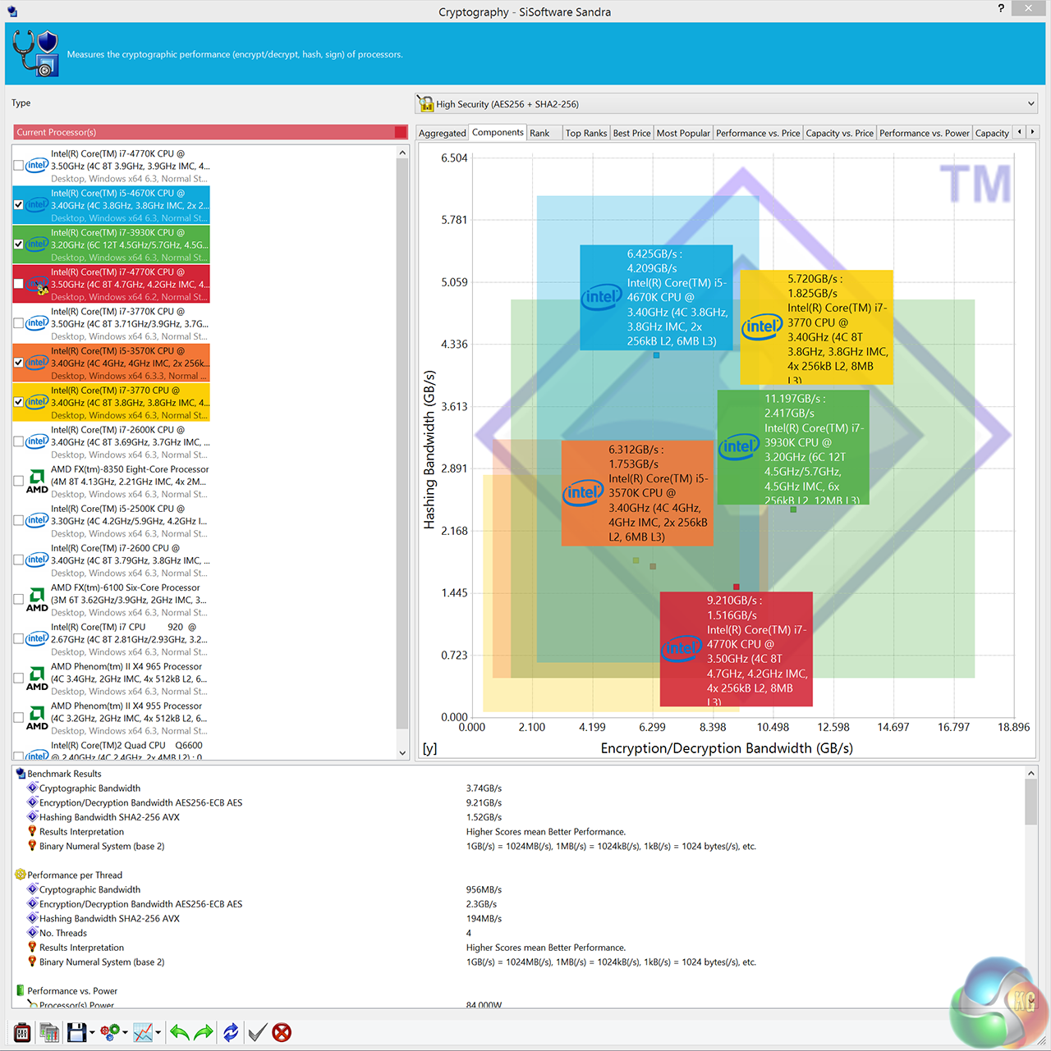Screen dimensions: 1051x1051
Task: Click the AMD logo beside Phenom II X4 965
Action: tap(37, 679)
